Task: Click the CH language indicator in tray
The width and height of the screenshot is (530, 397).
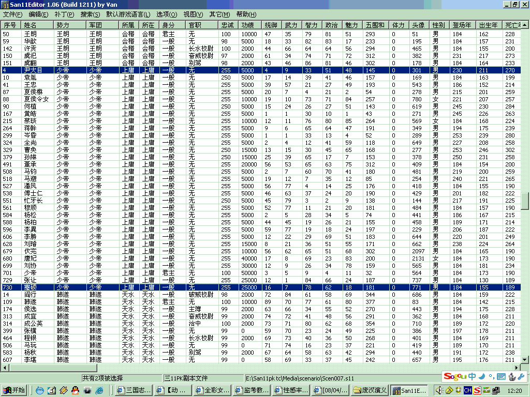Action: tap(467, 390)
